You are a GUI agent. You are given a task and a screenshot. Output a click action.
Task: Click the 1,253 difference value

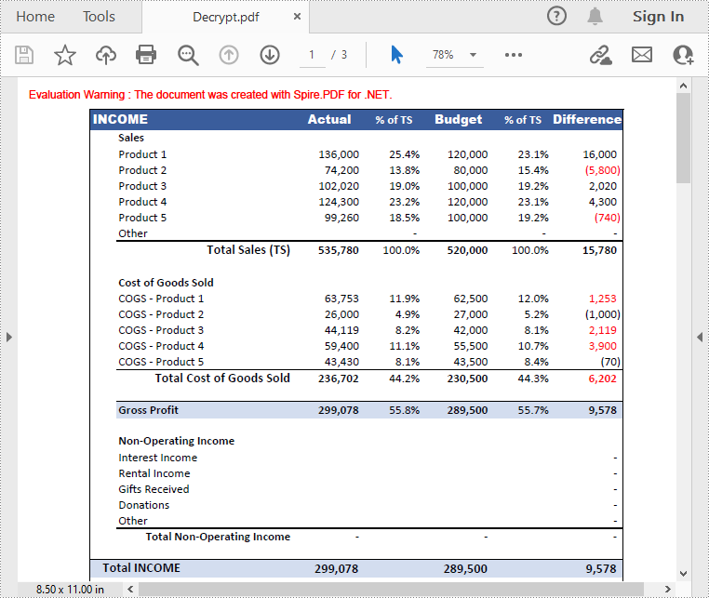pos(602,299)
